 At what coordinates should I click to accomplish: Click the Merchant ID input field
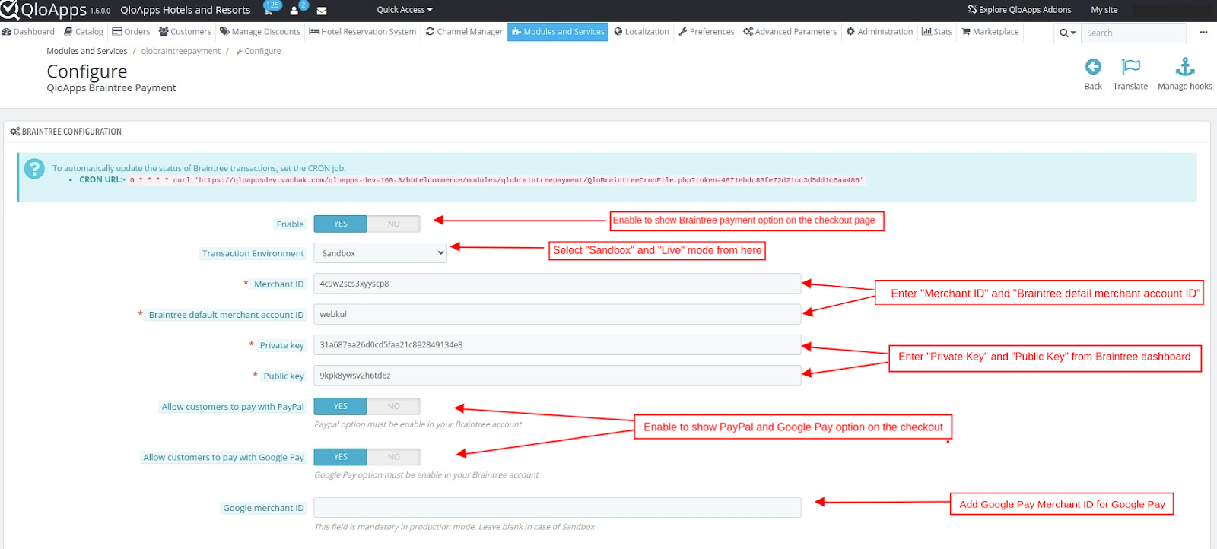click(558, 284)
